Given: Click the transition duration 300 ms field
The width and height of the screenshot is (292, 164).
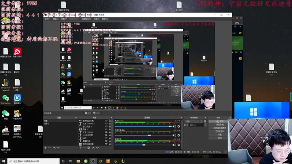Looking at the screenshot, I should click(196, 125).
